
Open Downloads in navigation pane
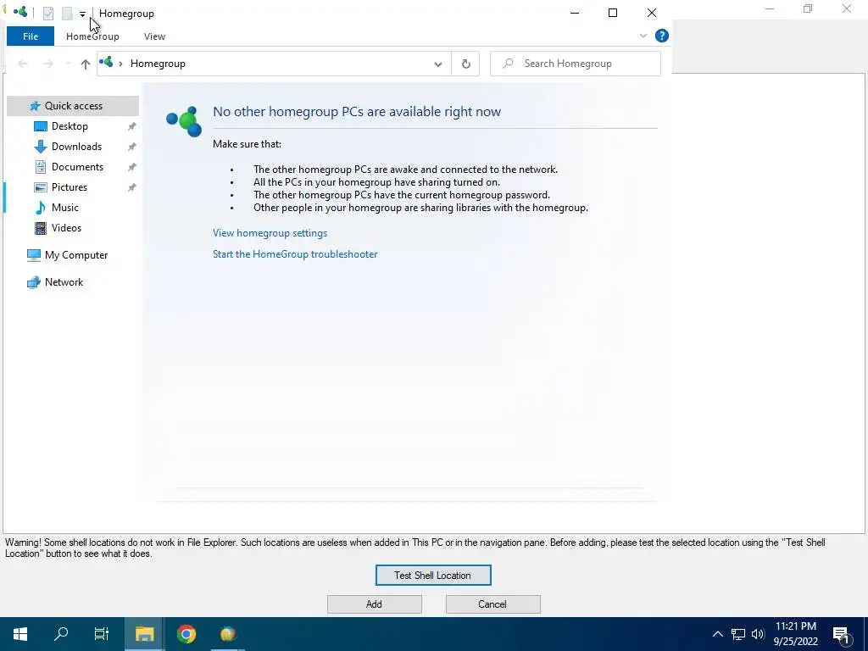(x=76, y=147)
